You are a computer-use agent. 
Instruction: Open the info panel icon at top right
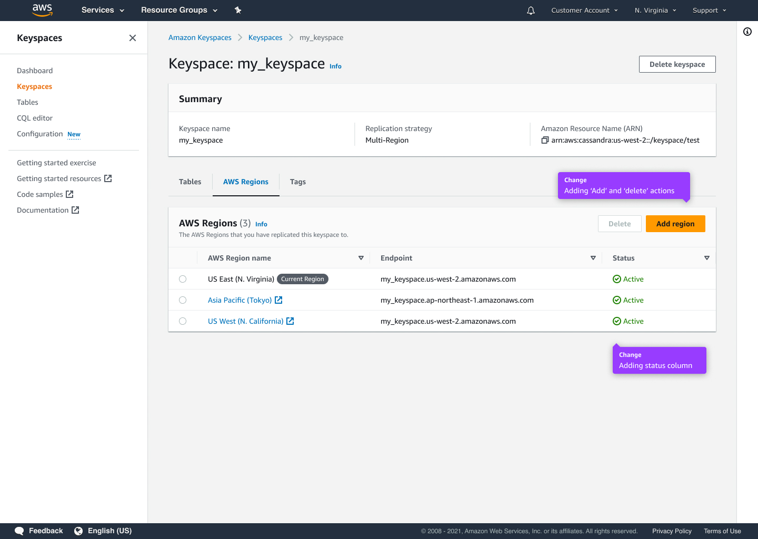(x=747, y=32)
